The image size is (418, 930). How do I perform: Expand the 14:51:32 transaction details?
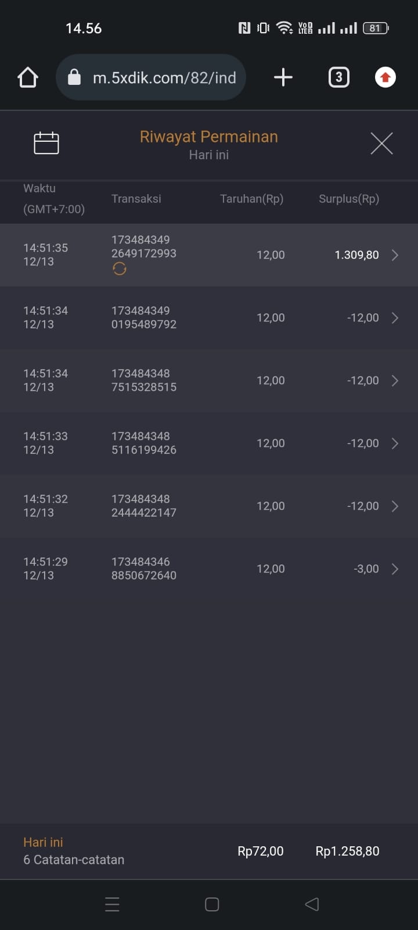(x=395, y=506)
